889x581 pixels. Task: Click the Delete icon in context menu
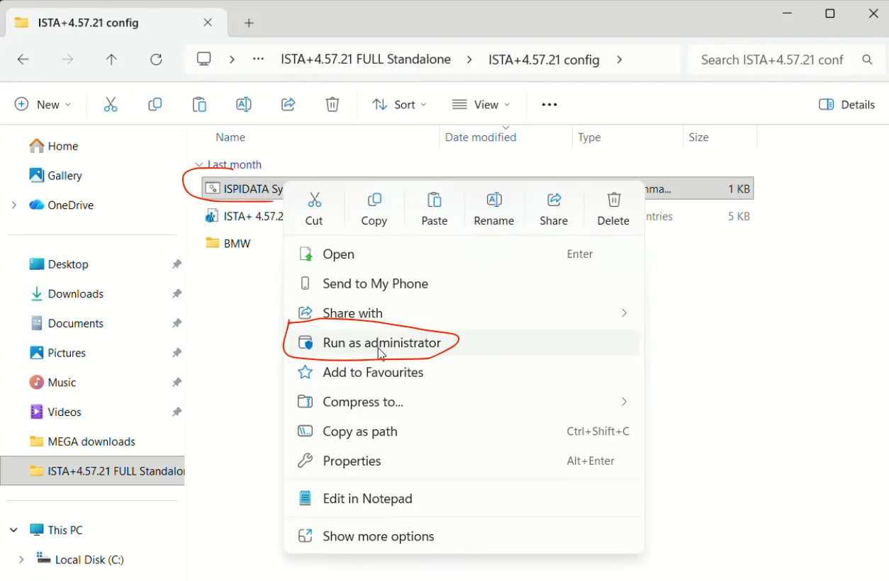click(x=614, y=199)
